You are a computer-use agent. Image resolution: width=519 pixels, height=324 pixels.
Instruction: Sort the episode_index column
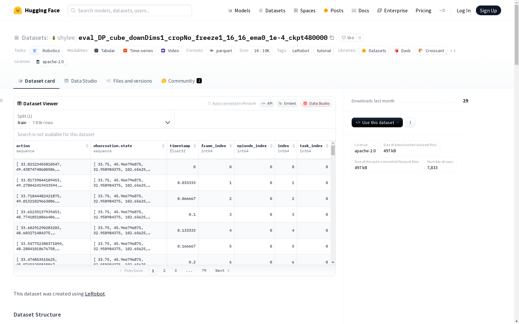point(271,146)
